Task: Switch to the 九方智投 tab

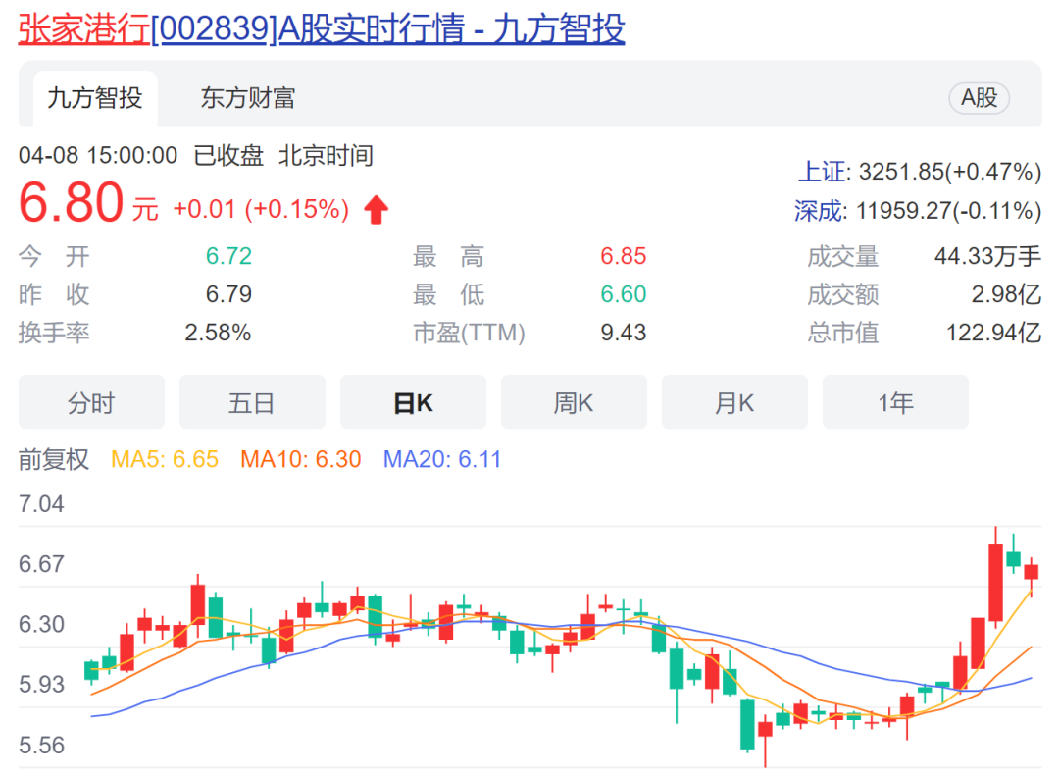Action: coord(95,98)
